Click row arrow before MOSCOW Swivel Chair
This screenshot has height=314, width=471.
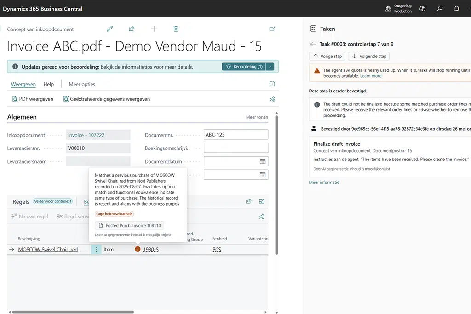coord(11,250)
